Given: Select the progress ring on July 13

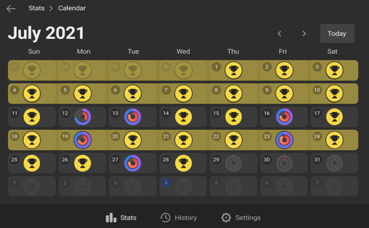Looking at the screenshot, I should tap(133, 117).
